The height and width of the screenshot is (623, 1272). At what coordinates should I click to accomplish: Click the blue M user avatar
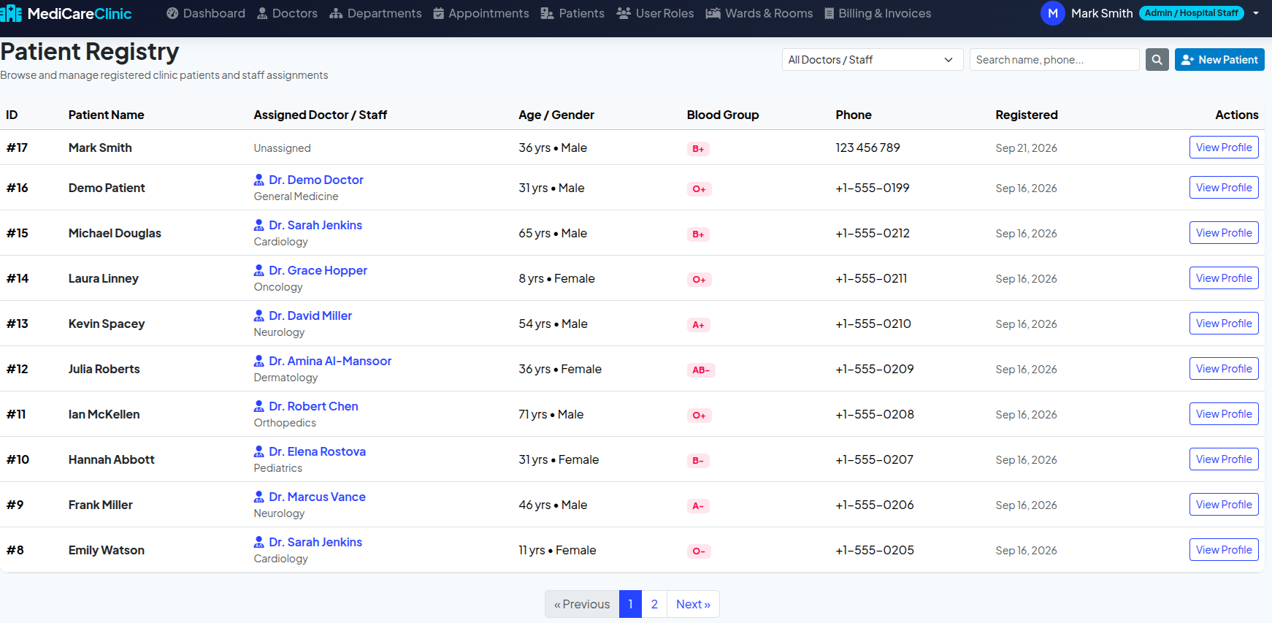click(1053, 13)
